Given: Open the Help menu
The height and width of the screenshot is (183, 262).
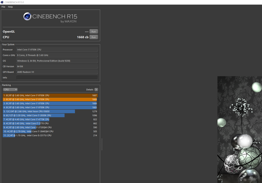Looking at the screenshot, I should pyautogui.click(x=10, y=7).
